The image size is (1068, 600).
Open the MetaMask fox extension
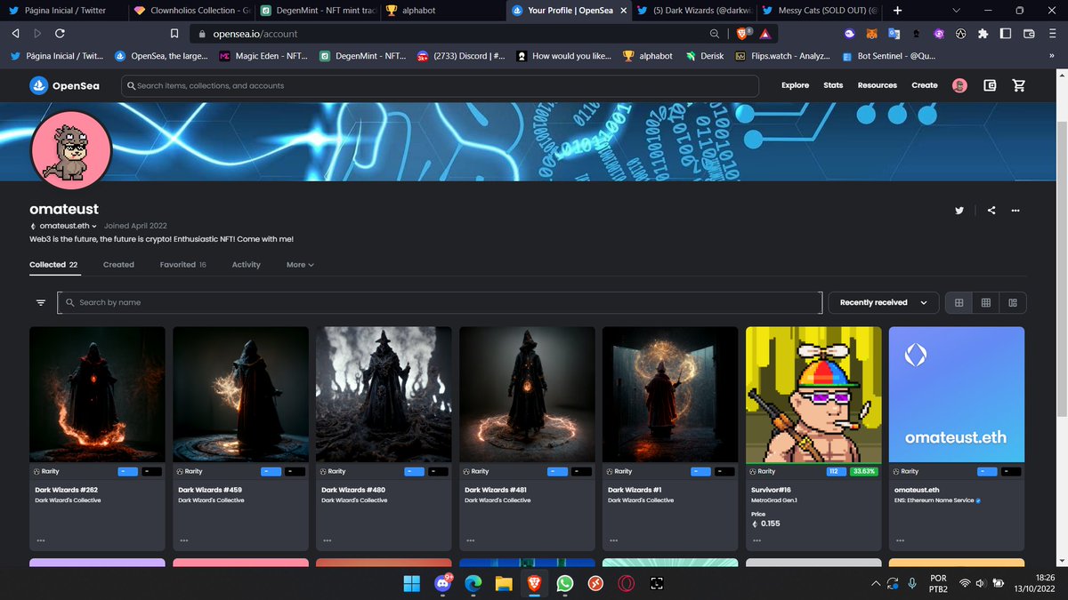[x=872, y=34]
